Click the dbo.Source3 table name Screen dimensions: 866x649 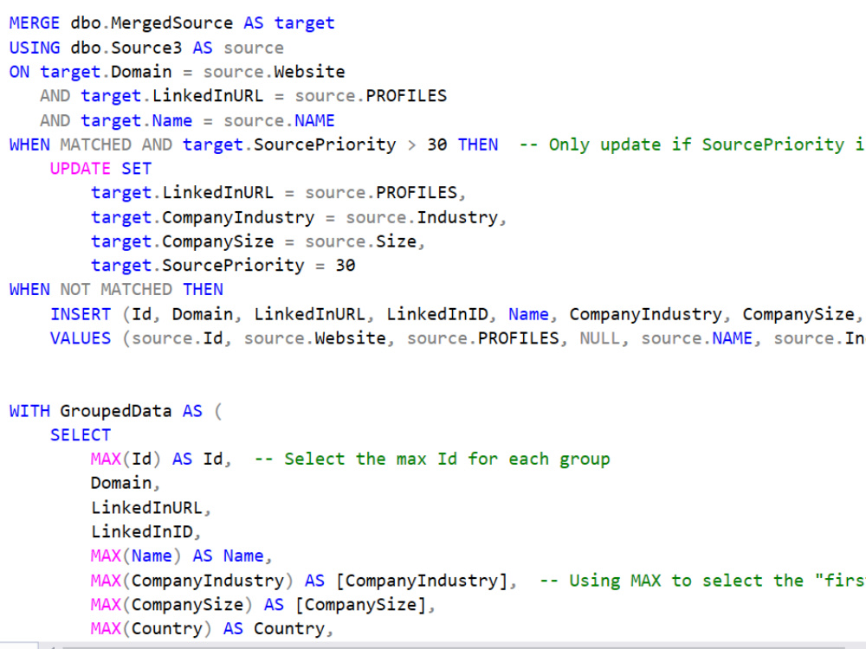(126, 48)
